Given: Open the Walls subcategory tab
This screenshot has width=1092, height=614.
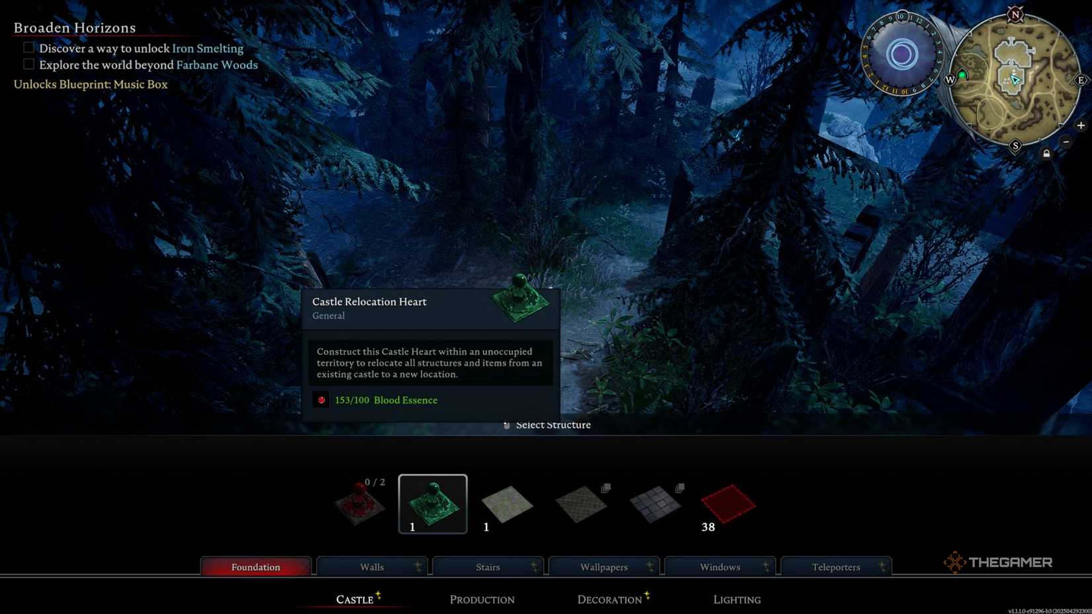Looking at the screenshot, I should click(372, 567).
